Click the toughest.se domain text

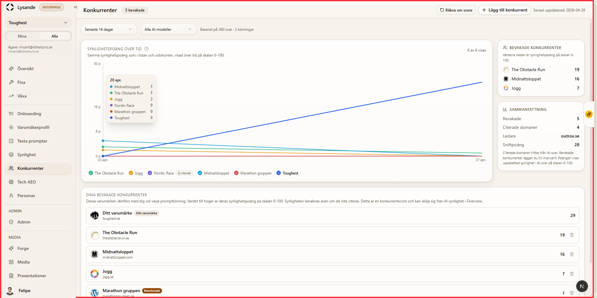(111, 219)
